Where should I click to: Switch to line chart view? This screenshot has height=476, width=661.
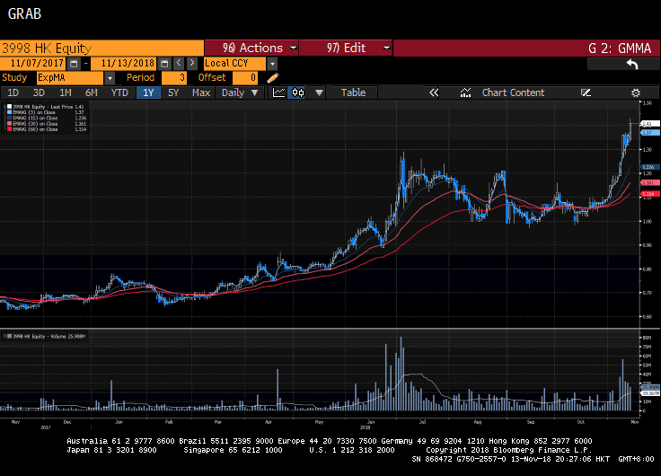278,93
